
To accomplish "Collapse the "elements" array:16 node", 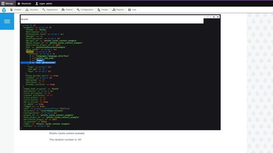I will click(x=50, y=28).
